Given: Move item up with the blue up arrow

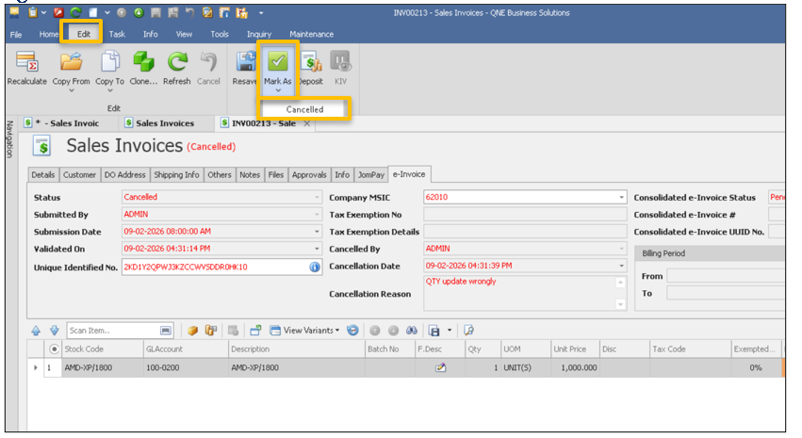Looking at the screenshot, I should [37, 331].
